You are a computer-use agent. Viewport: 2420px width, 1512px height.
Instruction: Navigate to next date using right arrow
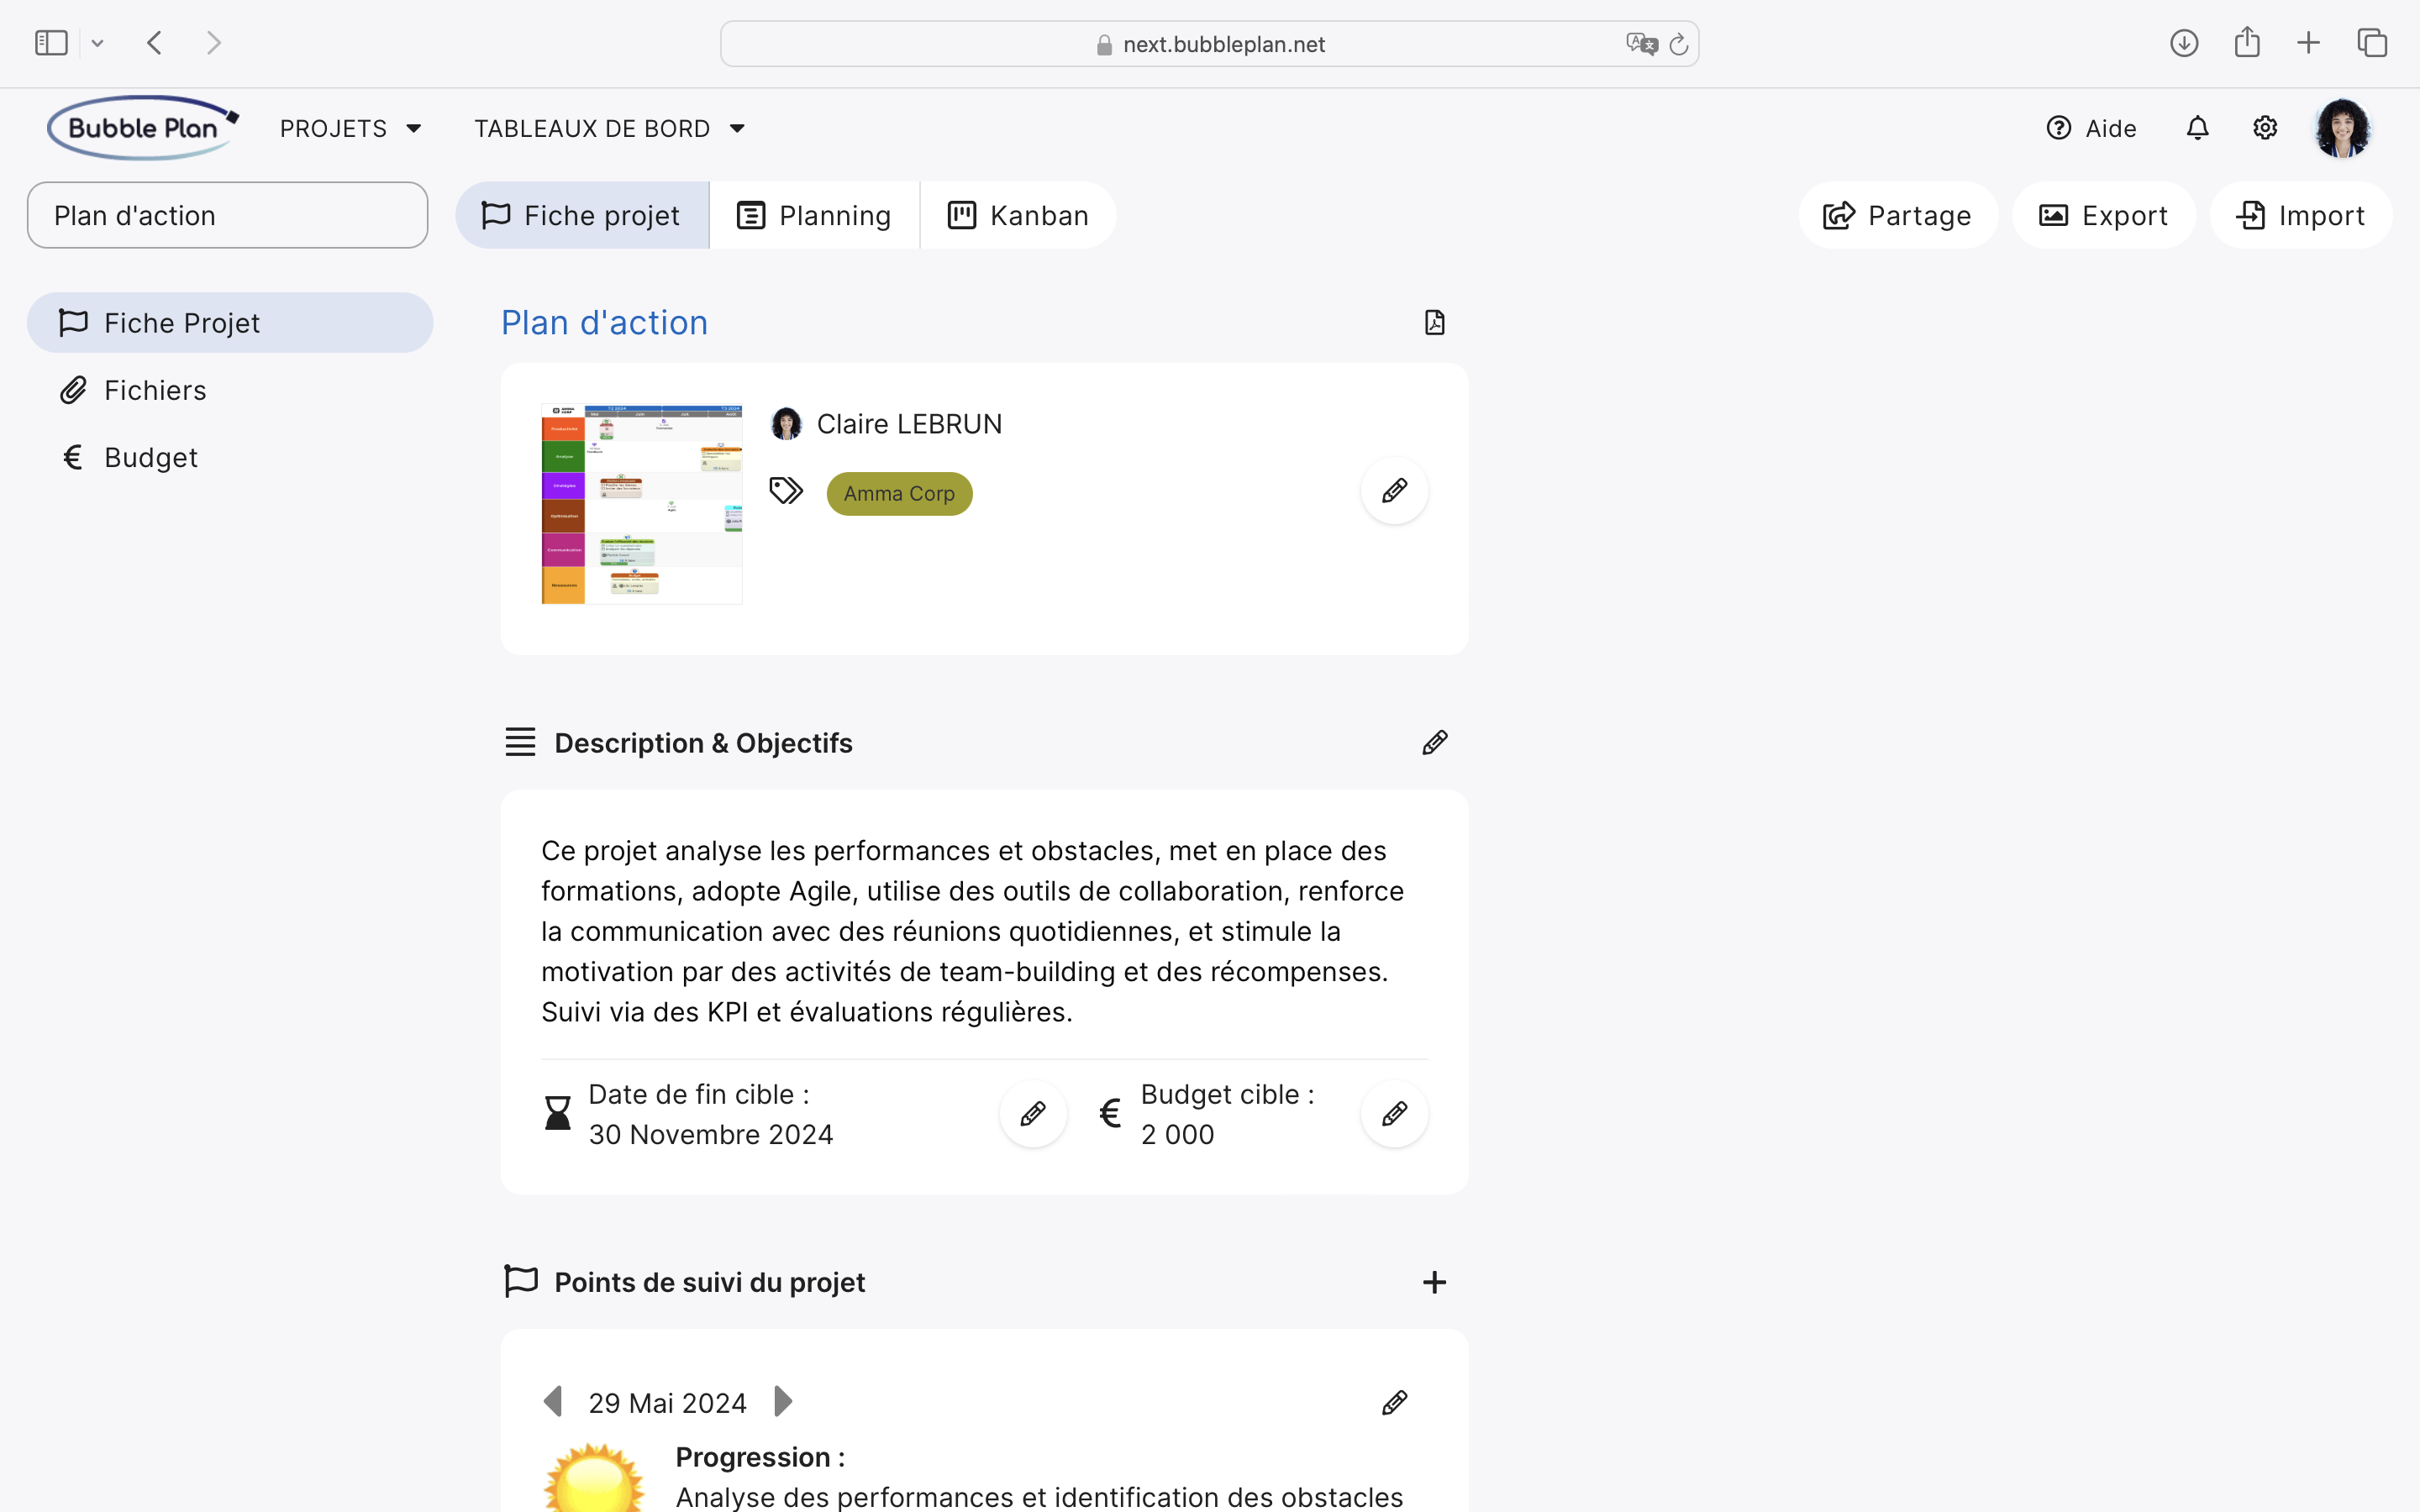[784, 1402]
